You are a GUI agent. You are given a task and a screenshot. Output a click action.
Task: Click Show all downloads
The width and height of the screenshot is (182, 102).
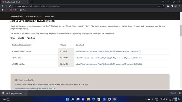tap(173, 93)
